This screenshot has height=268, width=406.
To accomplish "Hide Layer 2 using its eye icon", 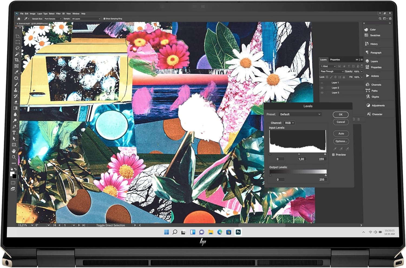I will [x=322, y=88].
